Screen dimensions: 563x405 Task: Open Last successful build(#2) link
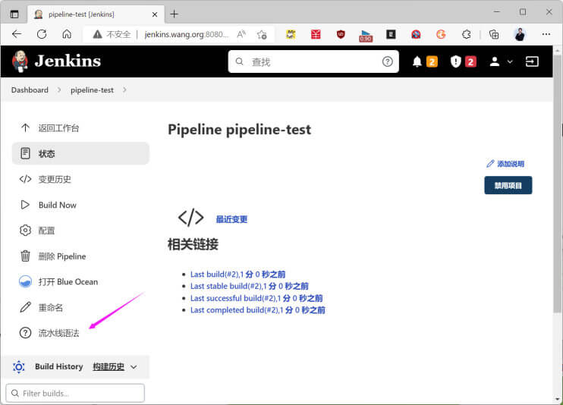point(256,298)
